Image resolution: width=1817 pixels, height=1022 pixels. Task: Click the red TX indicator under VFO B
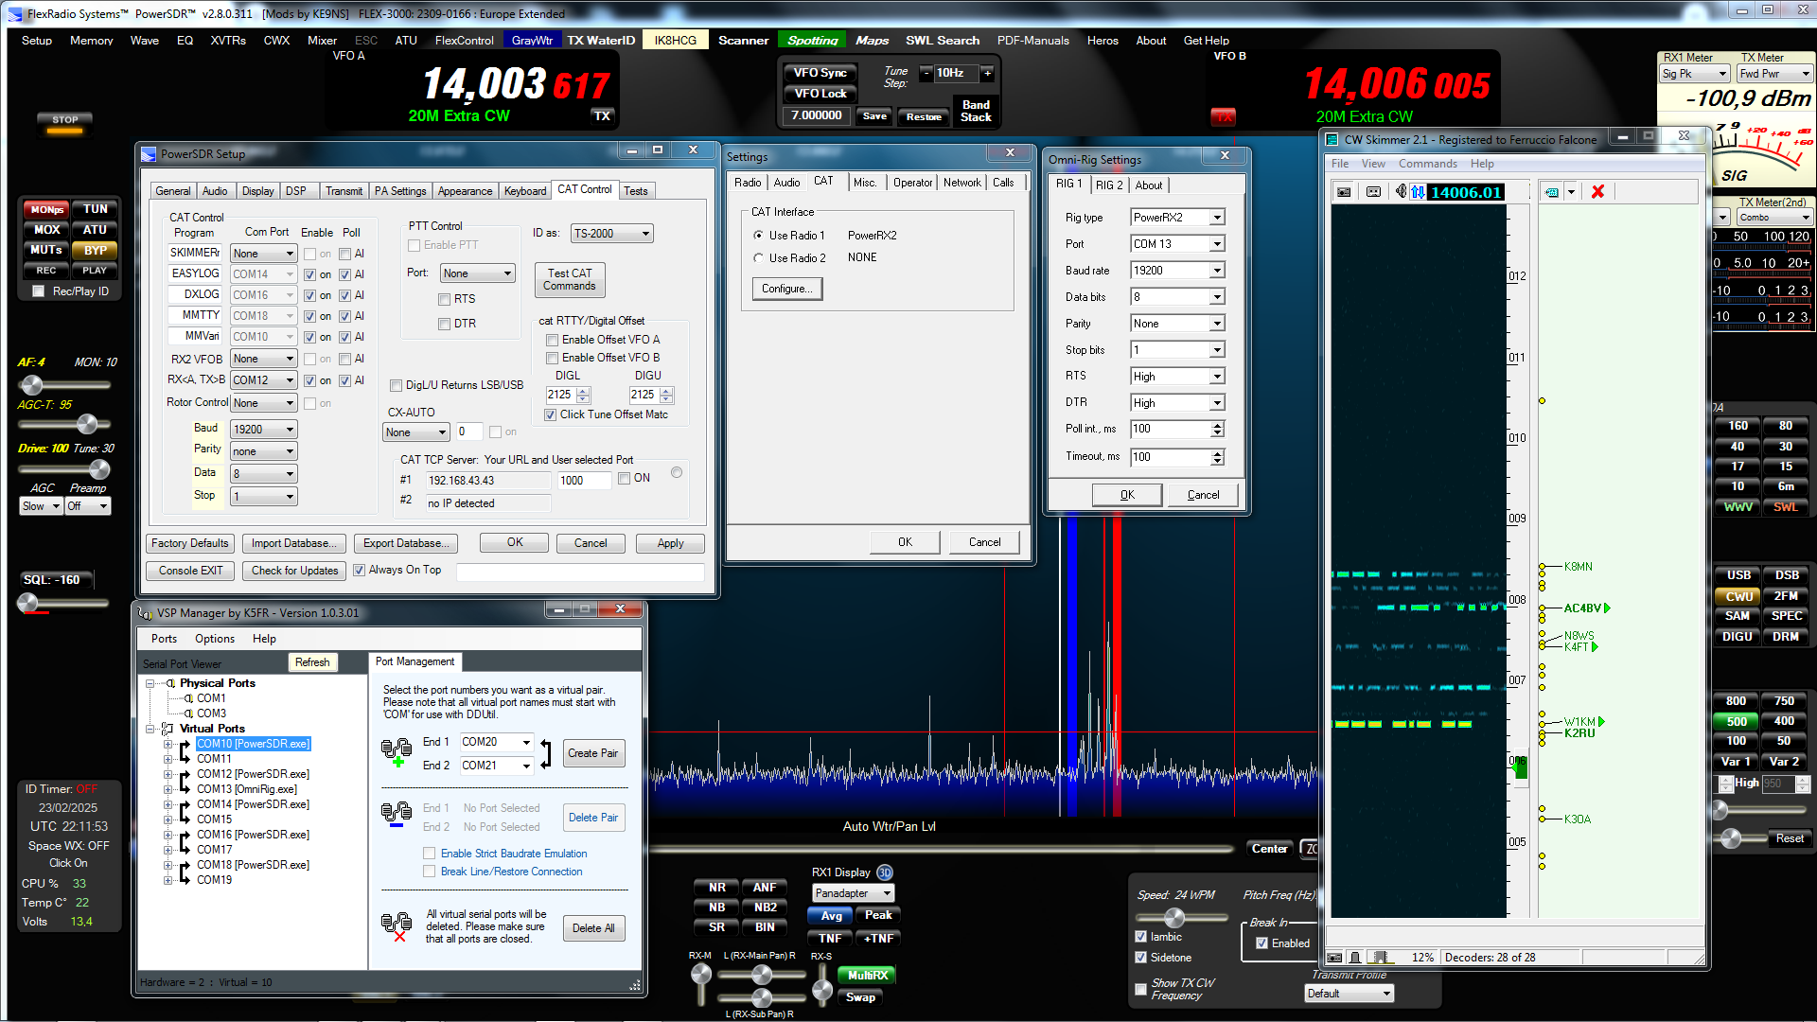[1224, 116]
